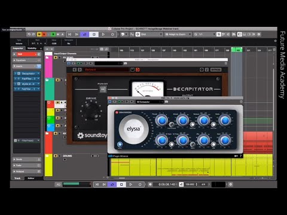Viewport: 287px width, 215px height.
Task: Click Record button in top transport
Action: [x=112, y=35]
